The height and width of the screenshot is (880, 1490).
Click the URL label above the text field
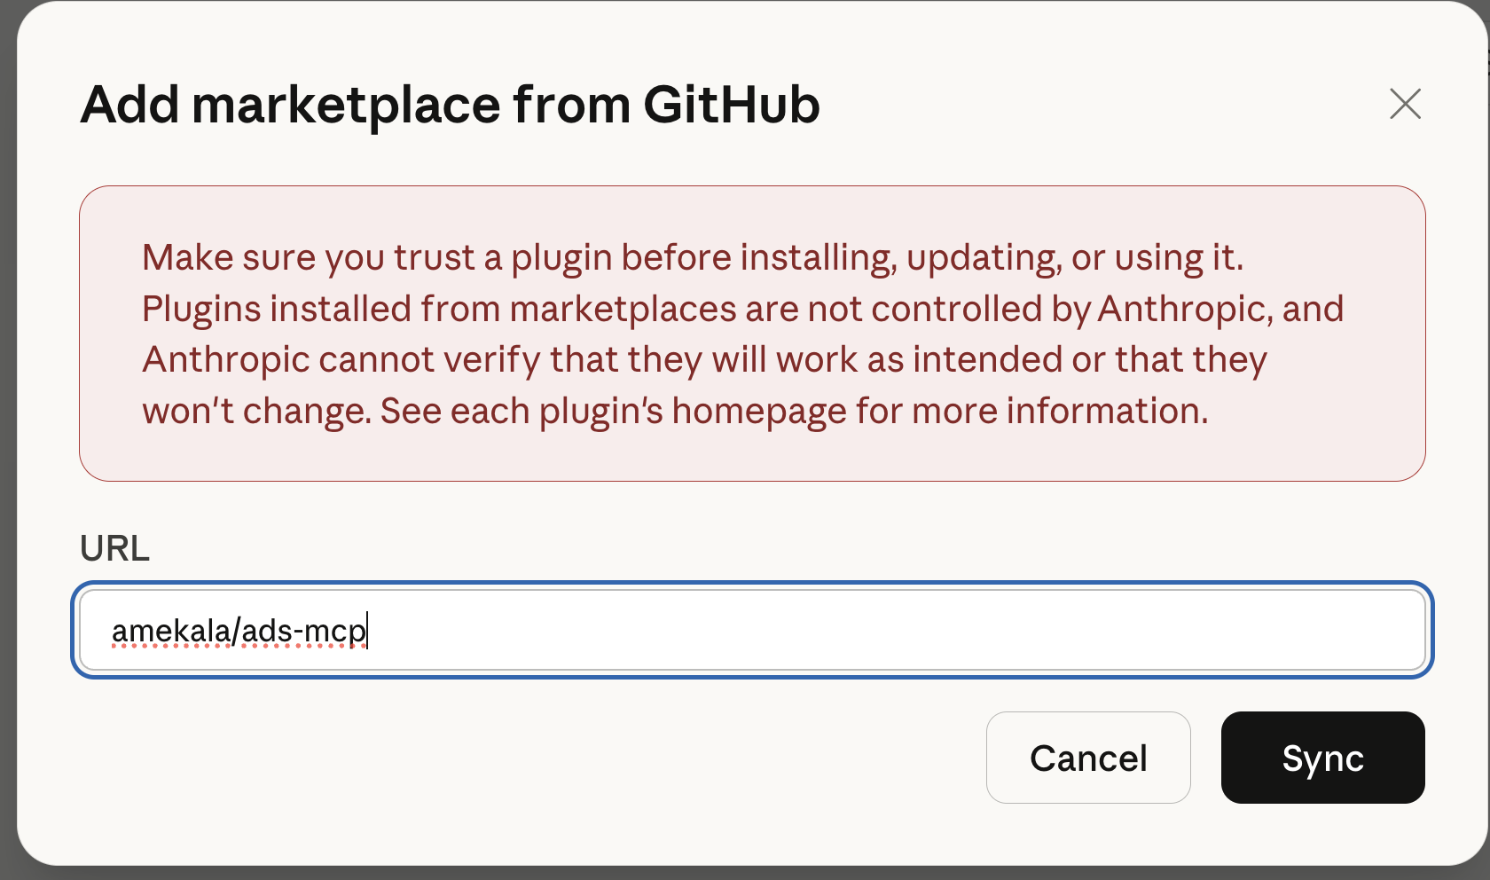(114, 548)
